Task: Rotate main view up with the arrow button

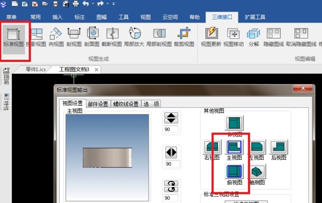Action: (171, 115)
